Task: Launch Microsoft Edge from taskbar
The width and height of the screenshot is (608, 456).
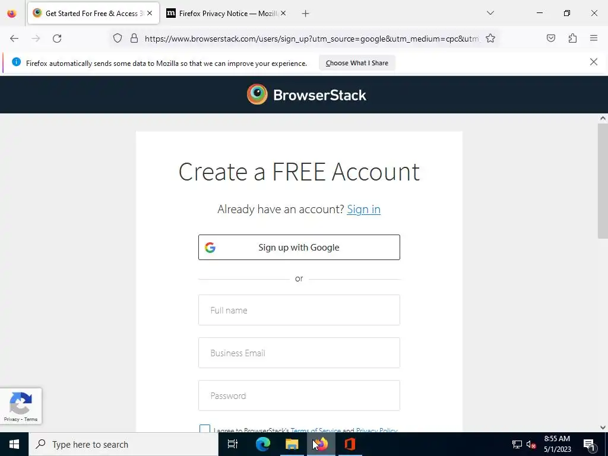Action: pos(262,444)
